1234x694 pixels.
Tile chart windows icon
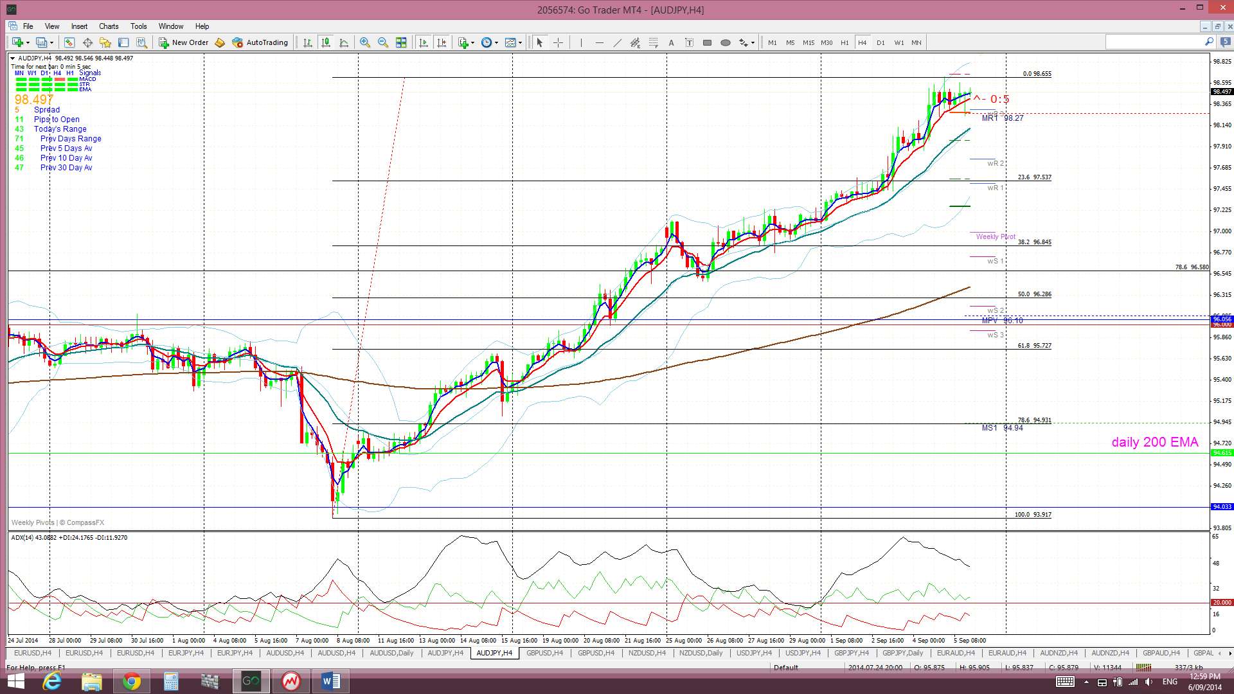(x=401, y=42)
